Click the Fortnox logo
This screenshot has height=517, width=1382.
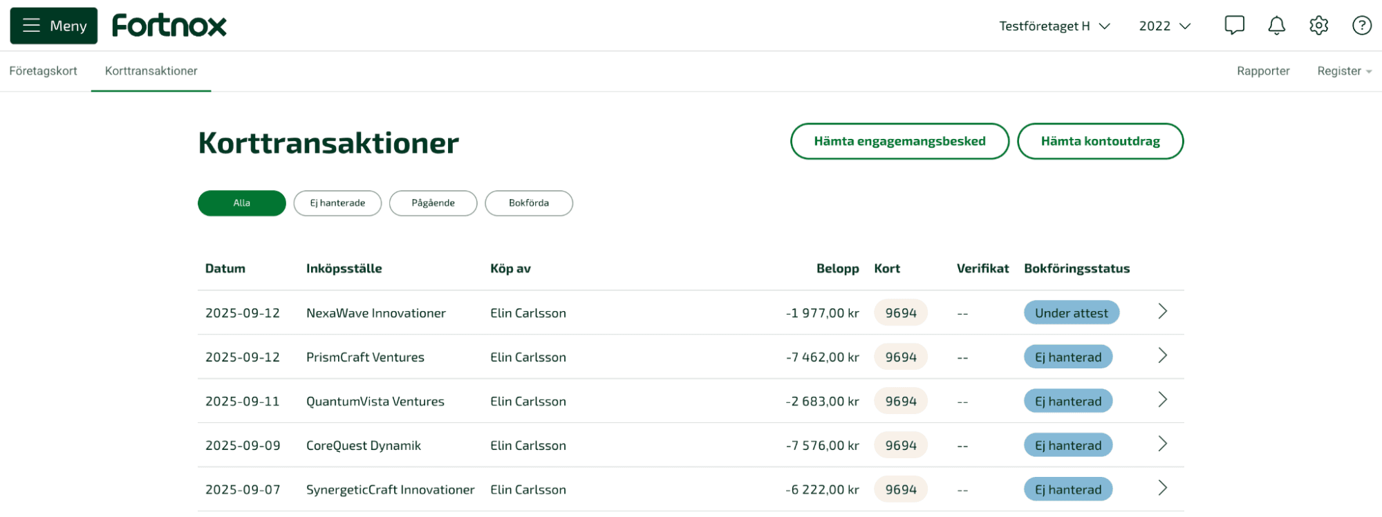coord(169,26)
